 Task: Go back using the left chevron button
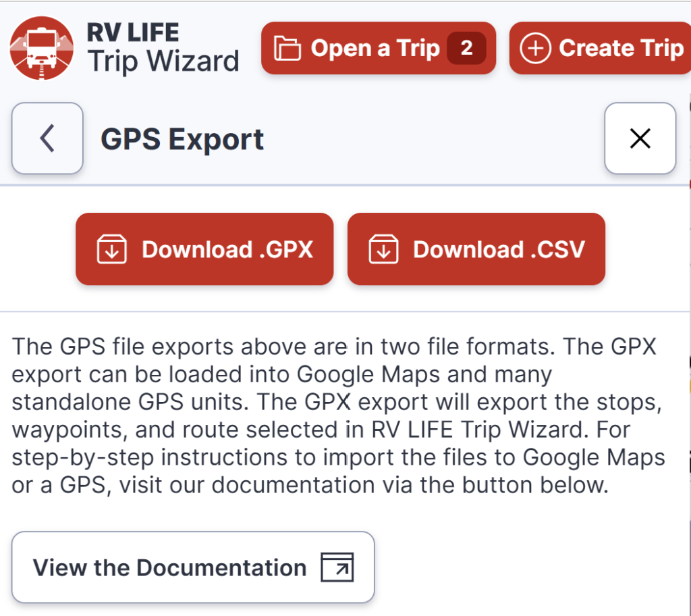[48, 138]
